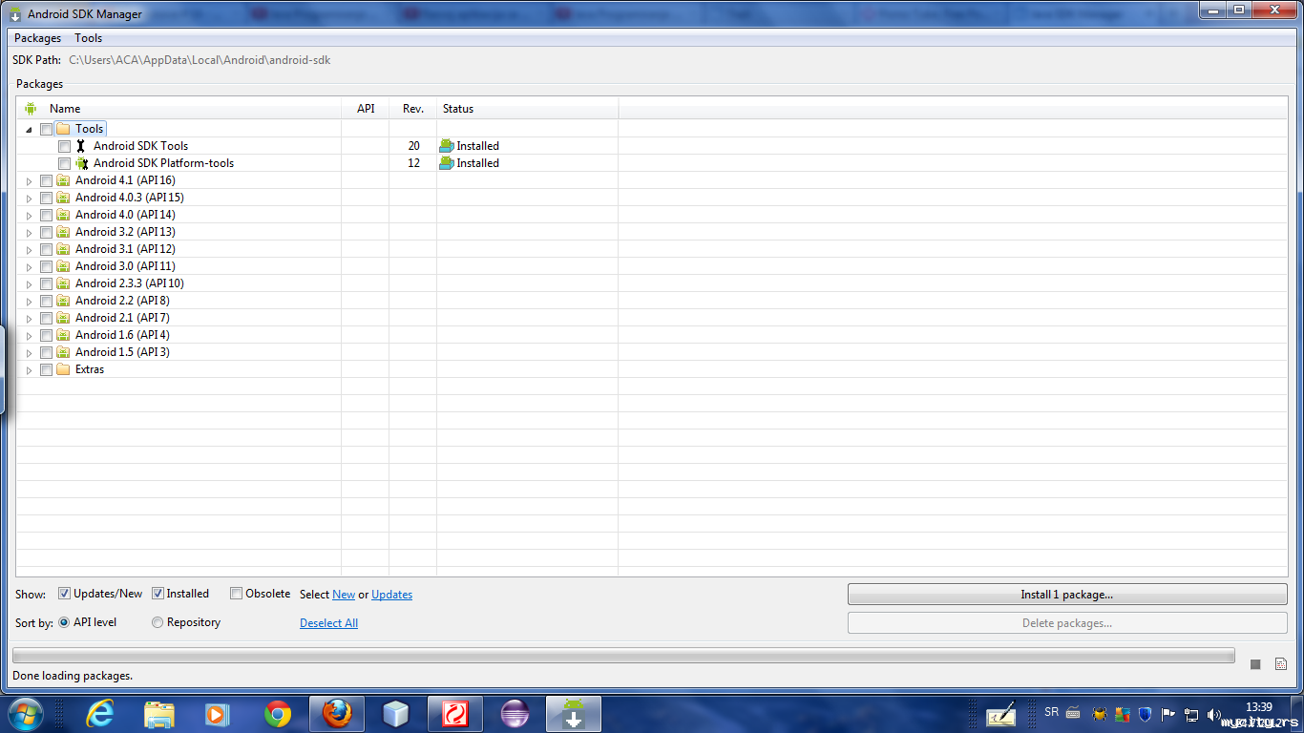Click the Android 1.5 (API 3) row label
The height and width of the screenshot is (733, 1304).
point(122,352)
